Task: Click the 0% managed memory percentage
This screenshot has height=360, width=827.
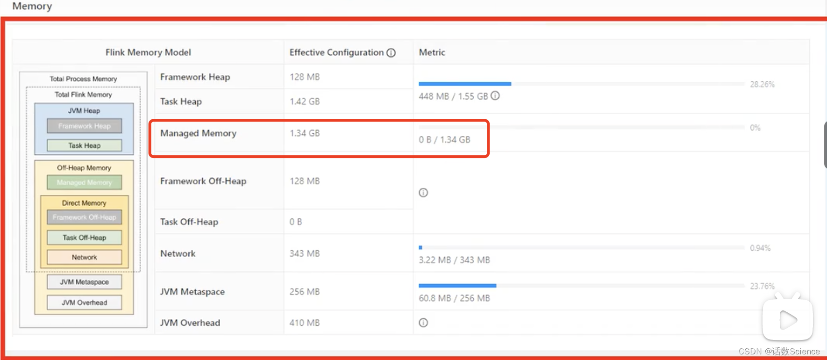Action: click(755, 128)
